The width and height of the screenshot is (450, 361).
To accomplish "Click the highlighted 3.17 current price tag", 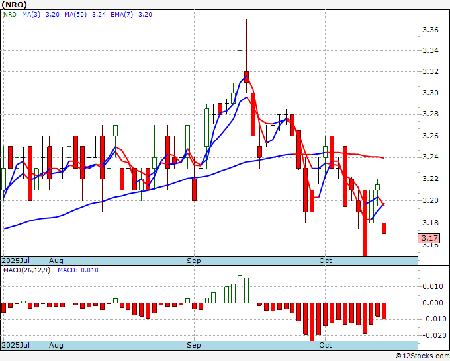I will point(429,238).
